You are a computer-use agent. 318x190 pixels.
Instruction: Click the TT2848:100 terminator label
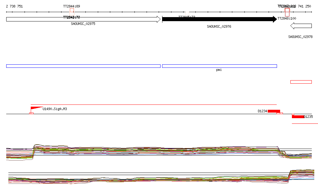pyautogui.click(x=287, y=18)
